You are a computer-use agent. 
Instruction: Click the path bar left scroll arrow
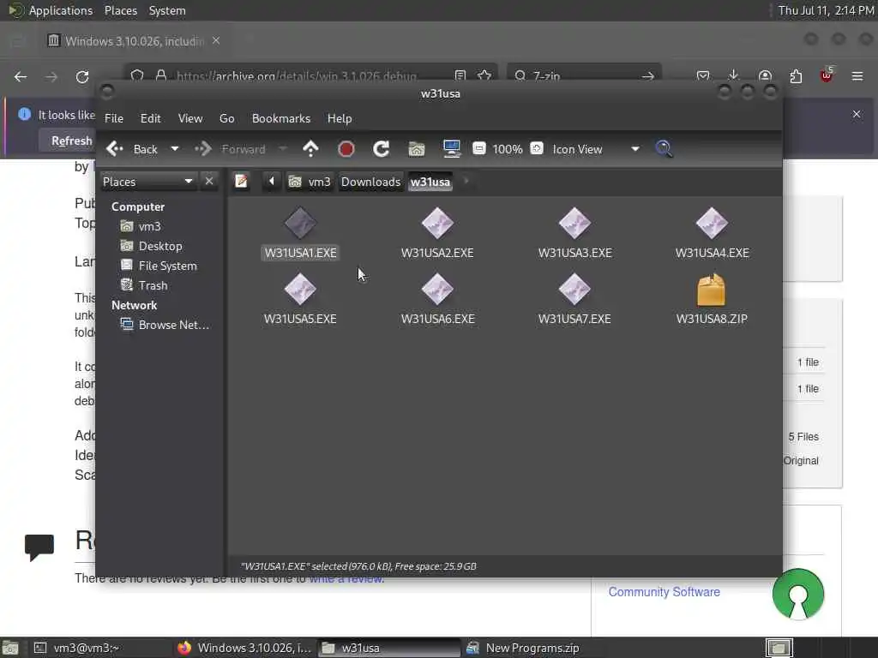(272, 182)
